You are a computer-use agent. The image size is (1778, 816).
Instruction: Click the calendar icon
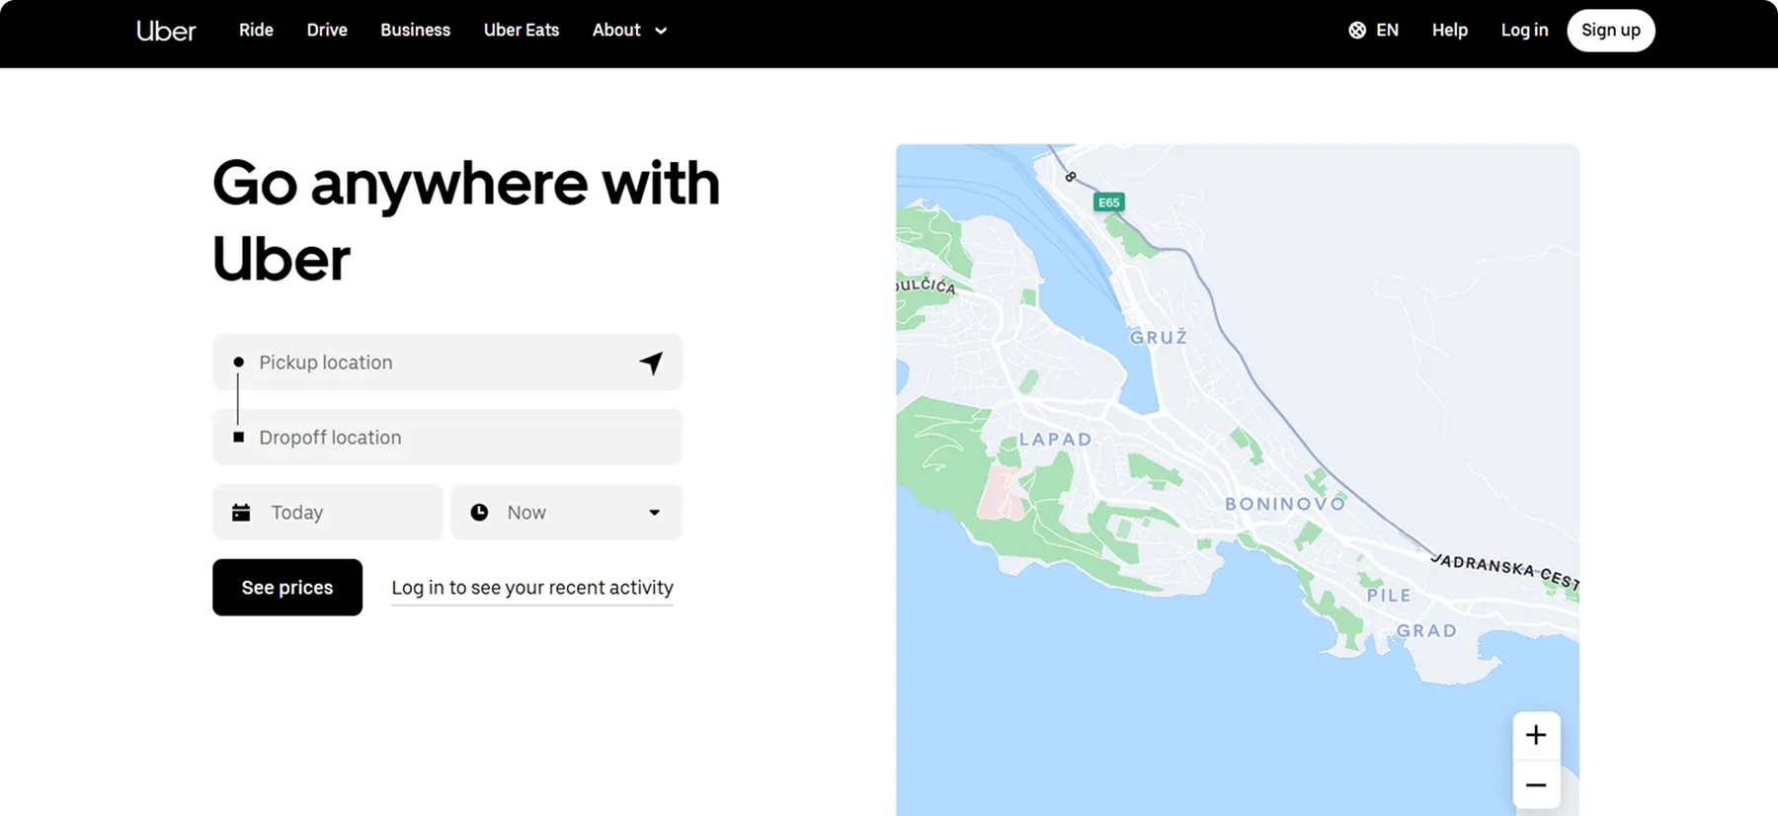pos(241,513)
